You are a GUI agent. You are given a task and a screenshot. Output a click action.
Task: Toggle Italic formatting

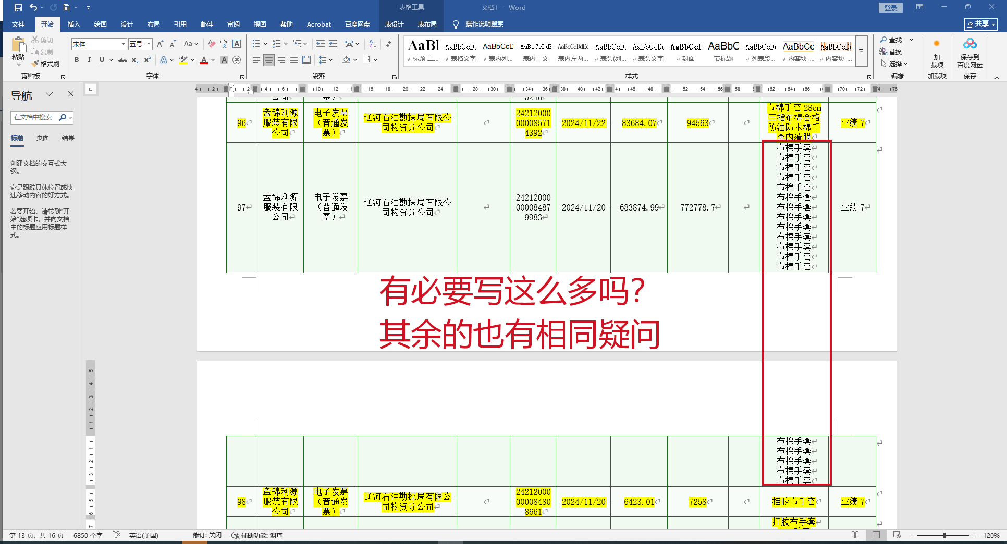coord(89,60)
